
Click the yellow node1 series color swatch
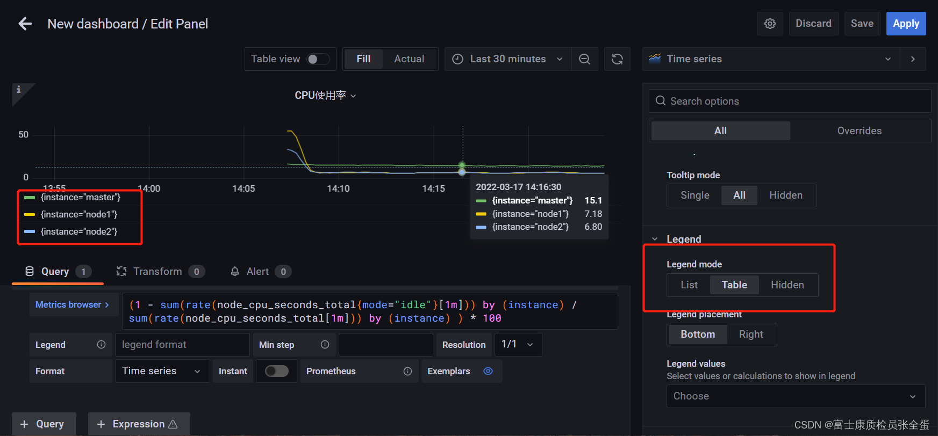click(x=30, y=215)
